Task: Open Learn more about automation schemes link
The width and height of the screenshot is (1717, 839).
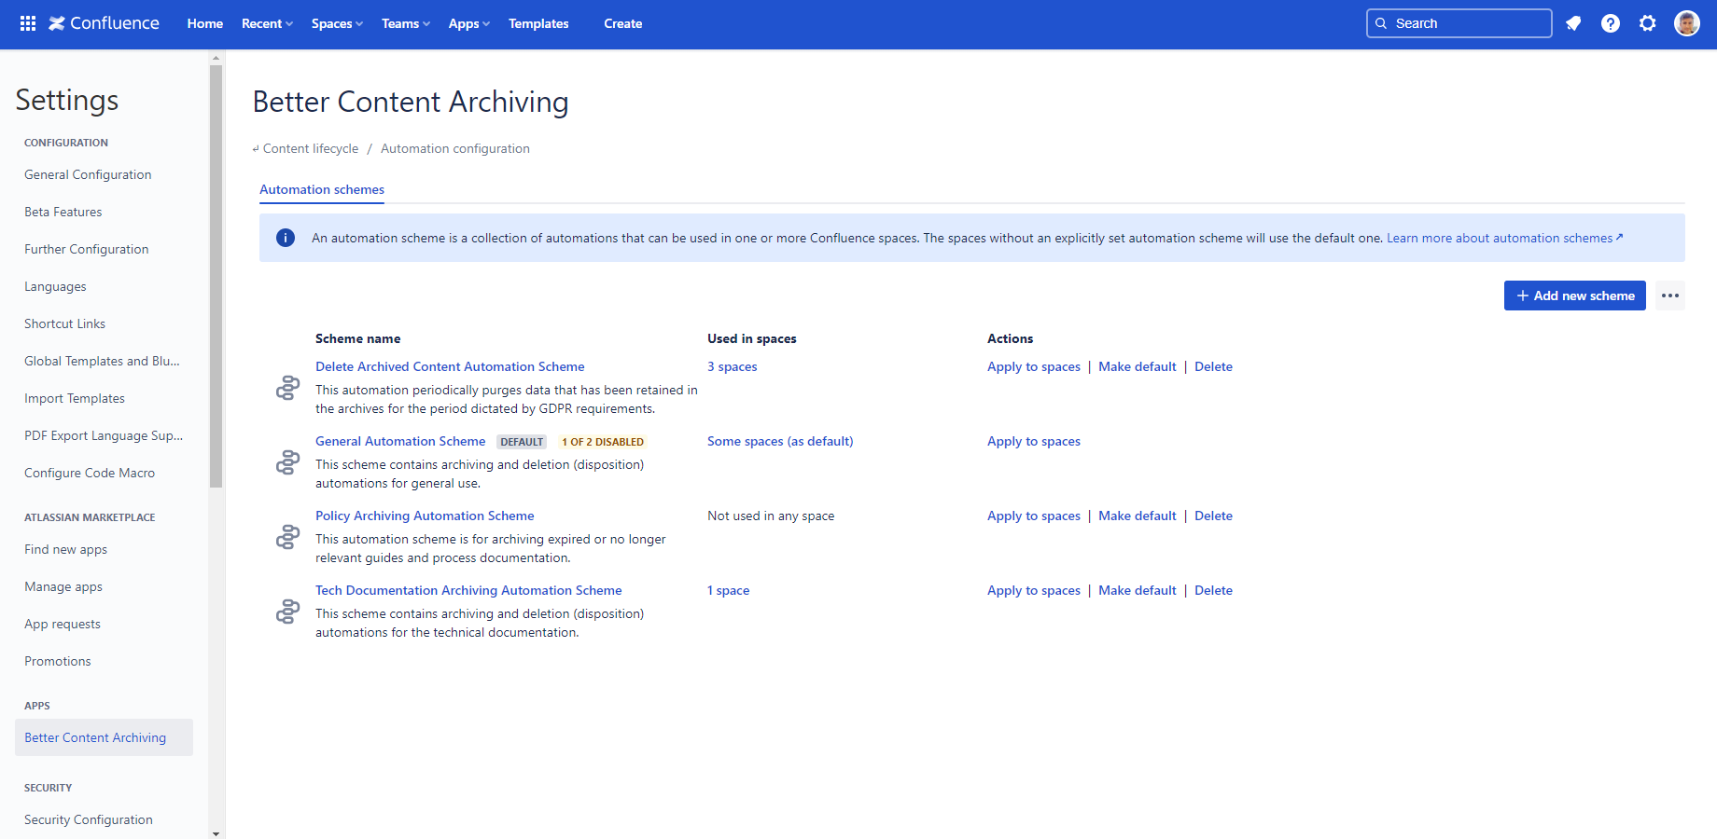Action: tap(1504, 238)
